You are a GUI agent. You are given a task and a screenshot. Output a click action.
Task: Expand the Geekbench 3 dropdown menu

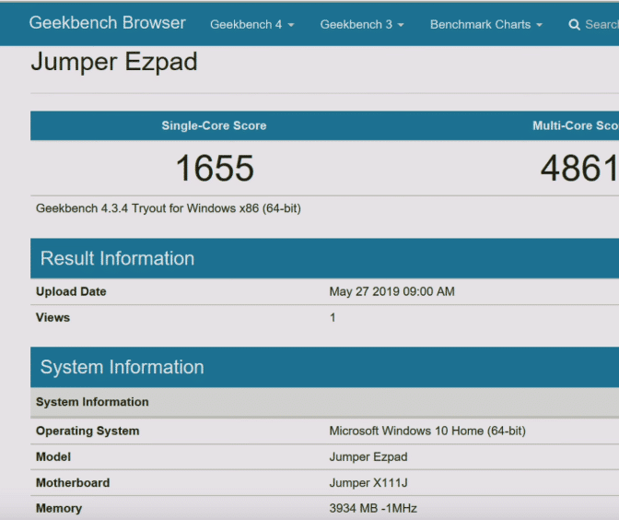tap(362, 25)
